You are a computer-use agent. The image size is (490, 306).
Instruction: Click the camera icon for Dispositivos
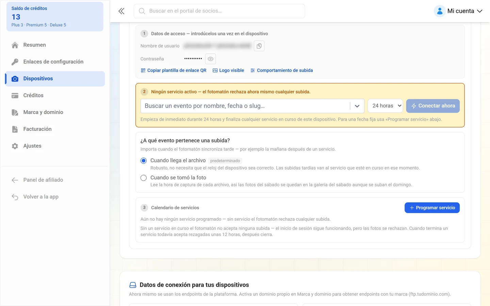point(15,79)
